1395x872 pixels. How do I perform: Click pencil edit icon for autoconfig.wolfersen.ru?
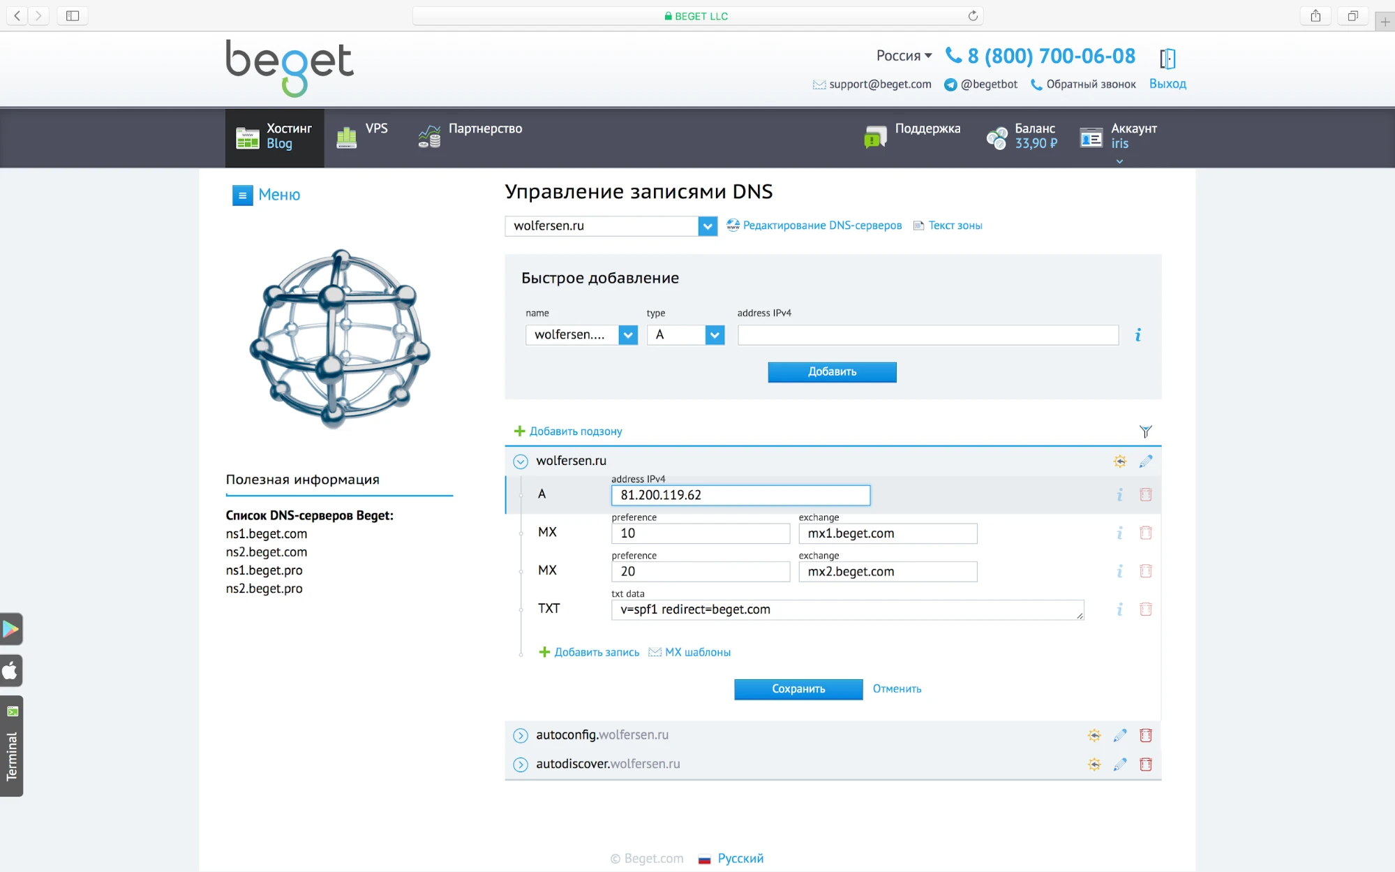tap(1119, 735)
